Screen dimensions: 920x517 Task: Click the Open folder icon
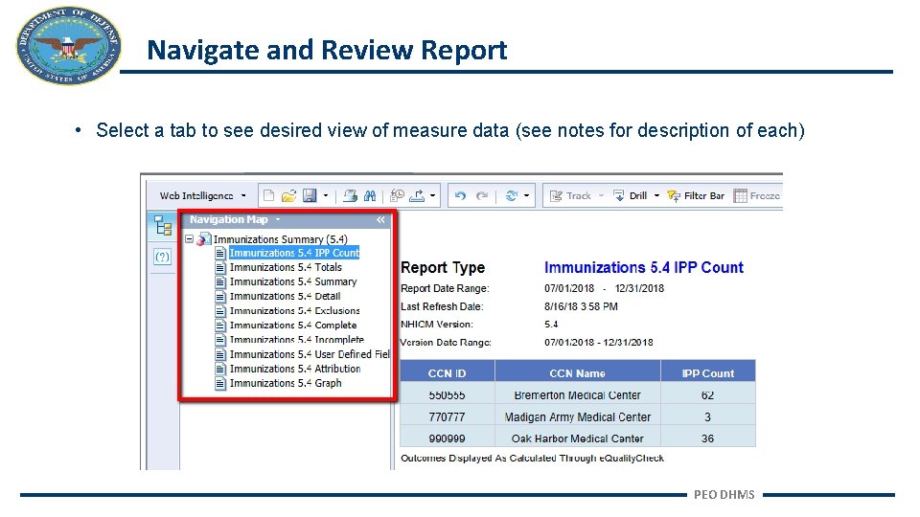coord(288,195)
